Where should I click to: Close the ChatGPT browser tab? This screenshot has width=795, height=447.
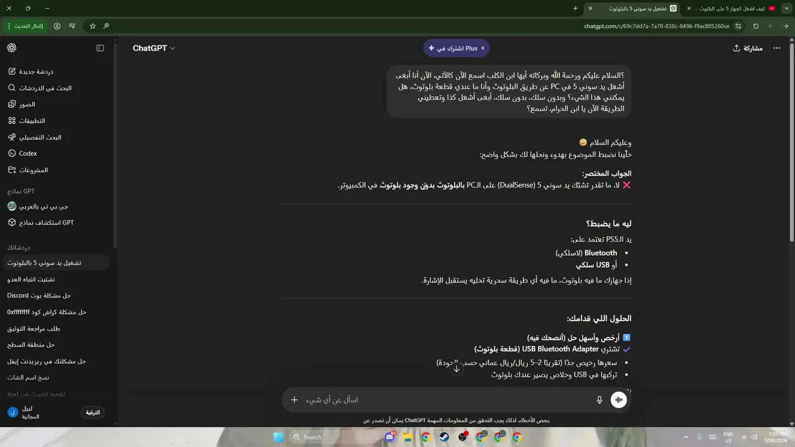pos(590,9)
